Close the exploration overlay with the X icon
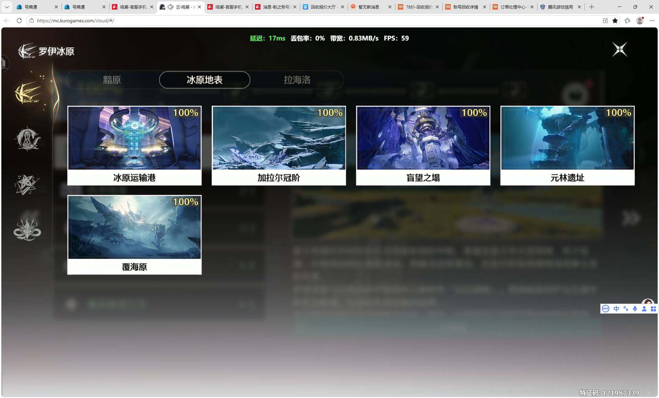The width and height of the screenshot is (659, 398). 620,49
